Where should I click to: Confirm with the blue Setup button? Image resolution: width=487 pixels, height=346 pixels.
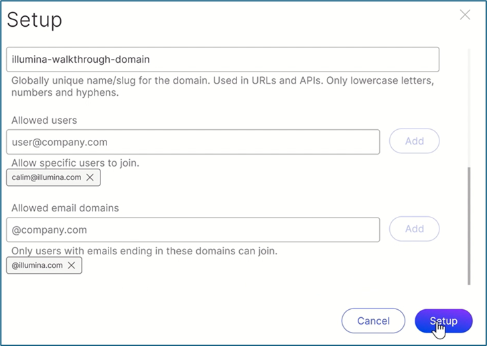click(x=443, y=321)
